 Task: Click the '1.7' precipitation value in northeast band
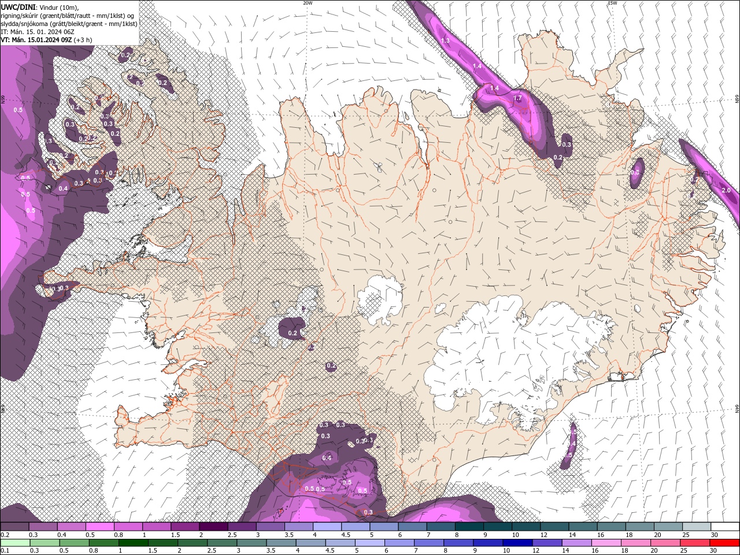517,98
